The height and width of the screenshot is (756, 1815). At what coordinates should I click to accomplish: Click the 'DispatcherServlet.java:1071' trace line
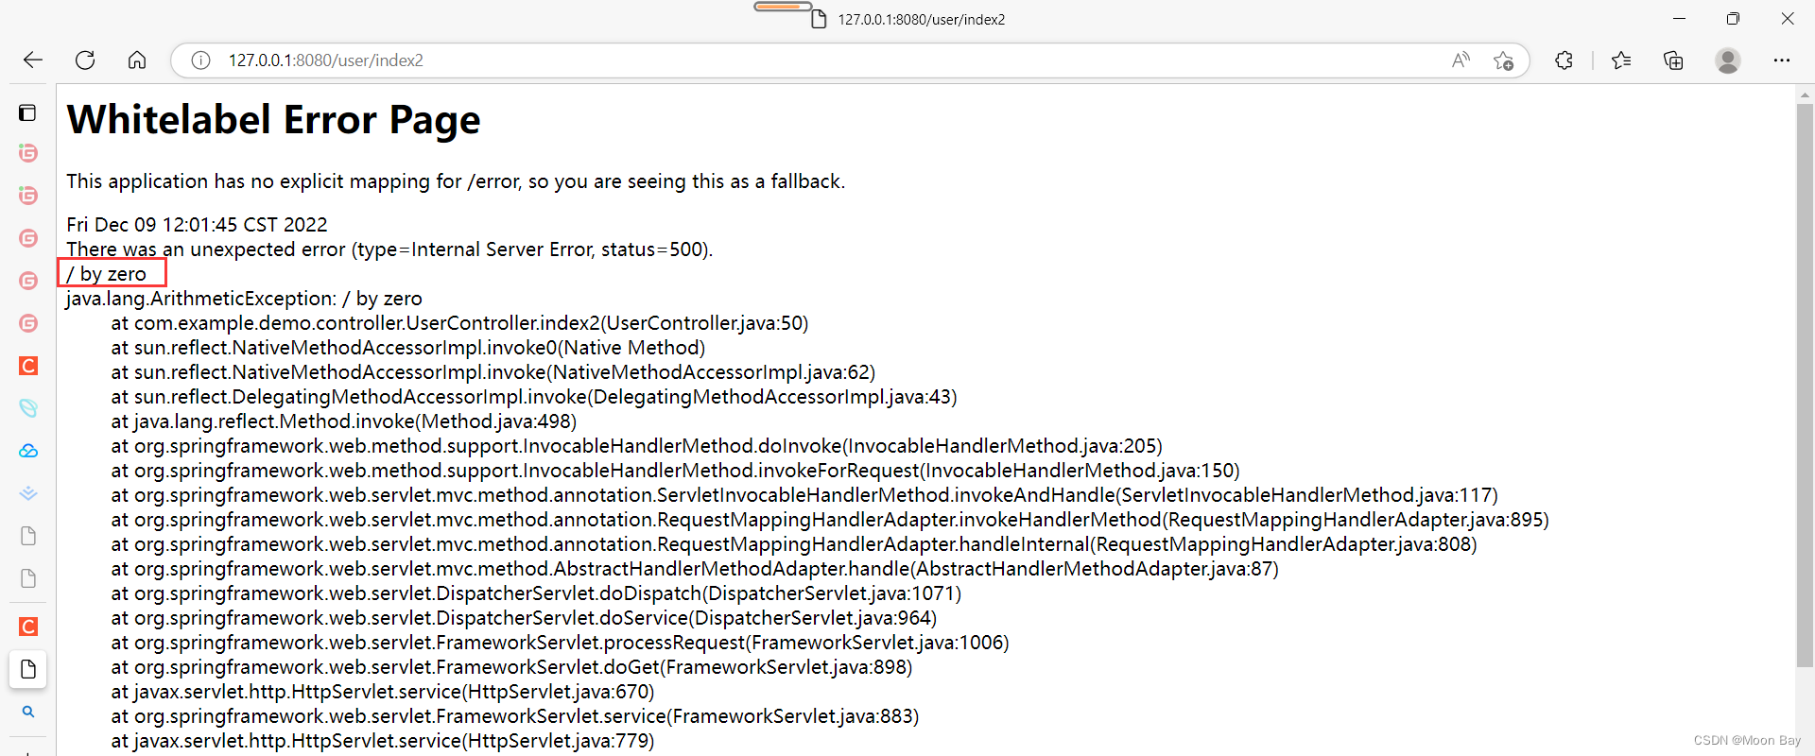coord(536,593)
